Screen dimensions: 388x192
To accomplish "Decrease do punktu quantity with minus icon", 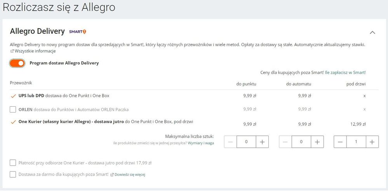I will [x=230, y=142].
